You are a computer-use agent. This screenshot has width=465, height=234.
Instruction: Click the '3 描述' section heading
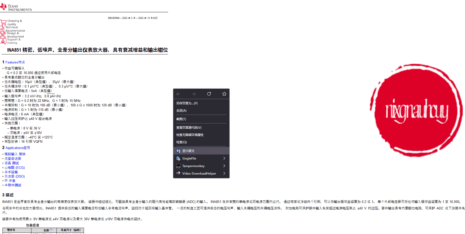[x=8, y=195]
